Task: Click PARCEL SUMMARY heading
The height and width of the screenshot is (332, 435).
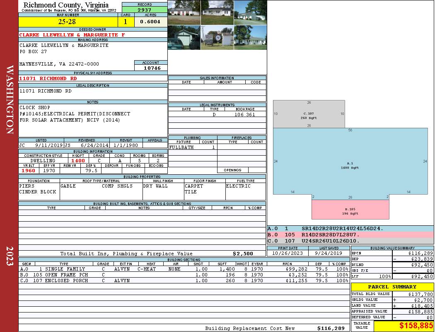Action: [x=392, y=287]
